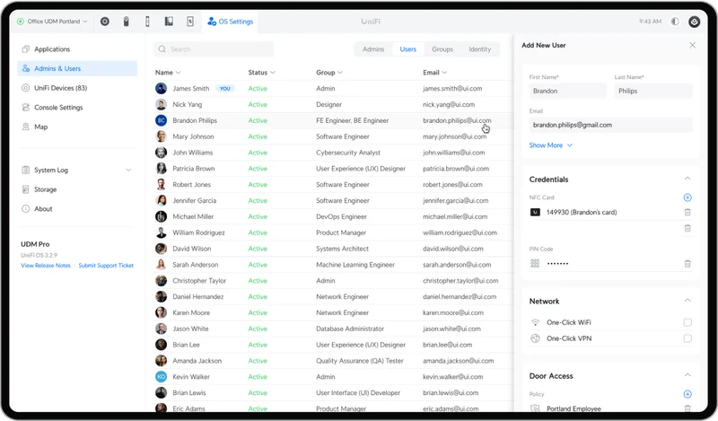Switch to the Admins tab
Screen dimensions: 718x421
click(x=373, y=49)
